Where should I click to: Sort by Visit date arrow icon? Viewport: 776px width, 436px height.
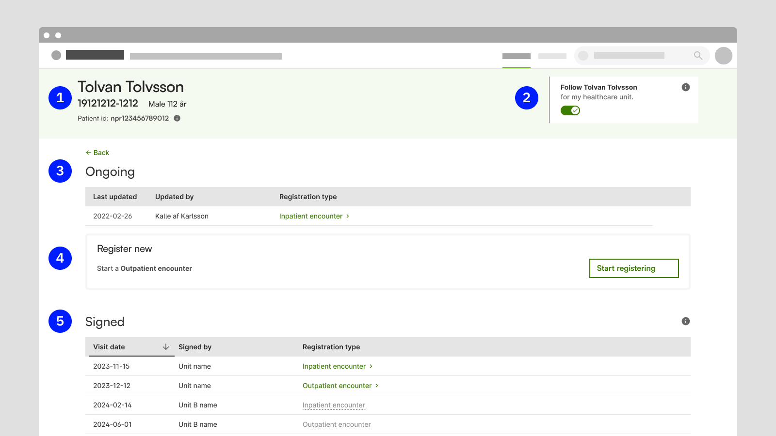[x=166, y=347]
